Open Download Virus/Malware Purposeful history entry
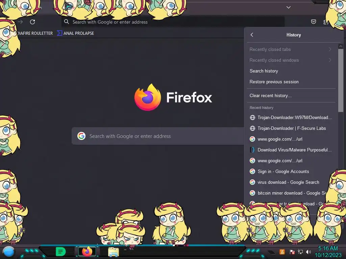 click(291, 150)
